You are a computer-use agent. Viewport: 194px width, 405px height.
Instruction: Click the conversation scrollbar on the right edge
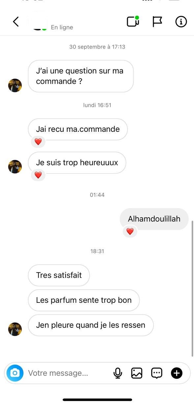[x=192, y=289]
